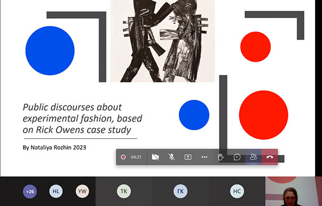Click the red recording indicator dot

pos(123,157)
